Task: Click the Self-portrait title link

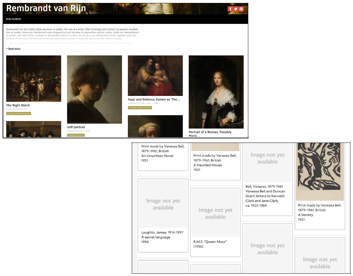Action: pos(76,127)
